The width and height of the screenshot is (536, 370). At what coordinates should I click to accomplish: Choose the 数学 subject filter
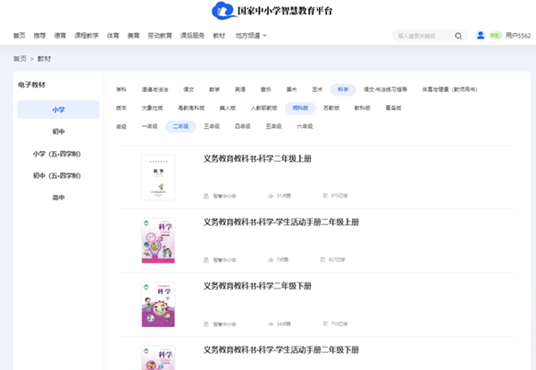point(214,89)
